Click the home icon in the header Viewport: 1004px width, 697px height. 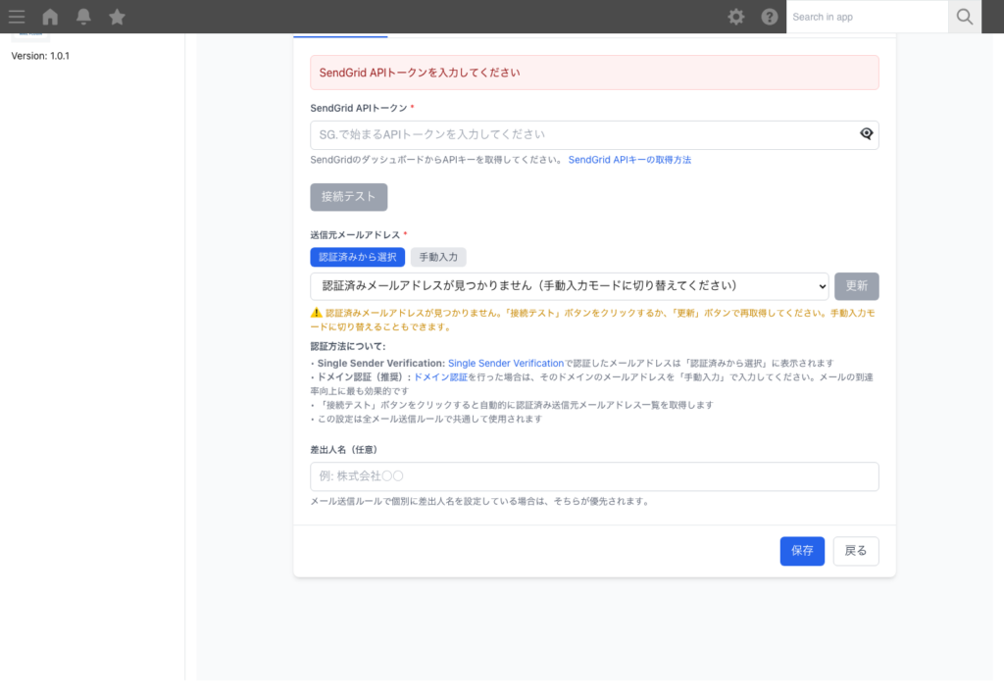click(48, 16)
